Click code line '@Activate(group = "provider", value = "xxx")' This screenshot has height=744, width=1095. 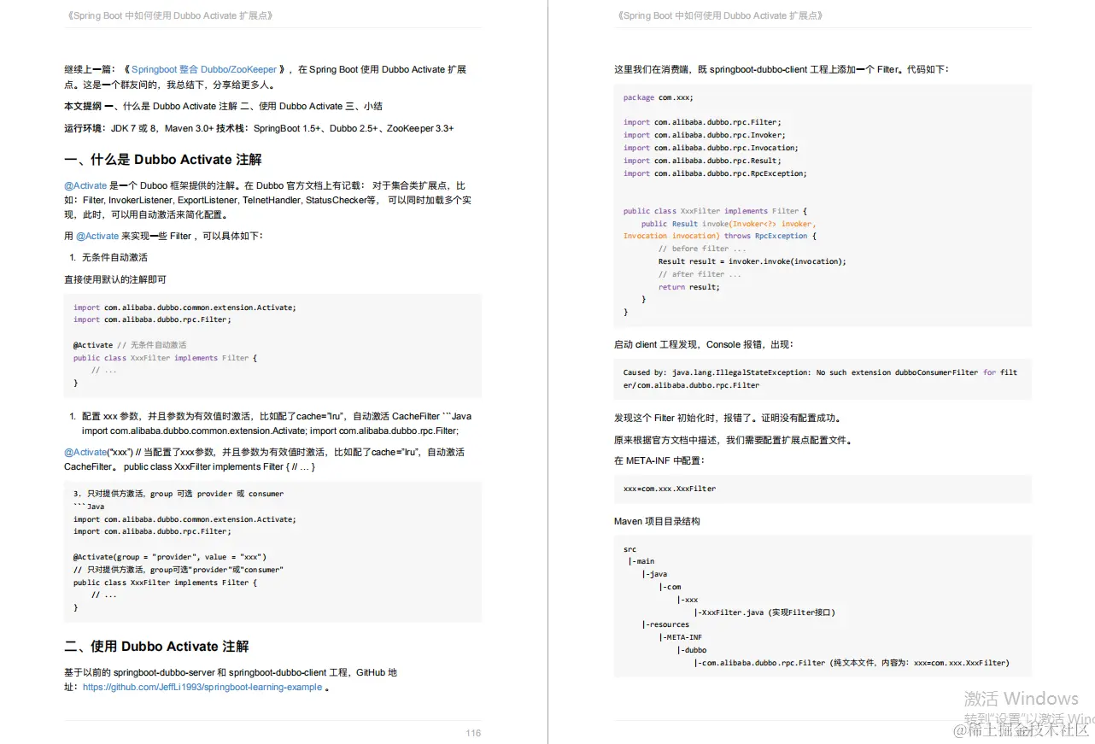[x=170, y=557]
